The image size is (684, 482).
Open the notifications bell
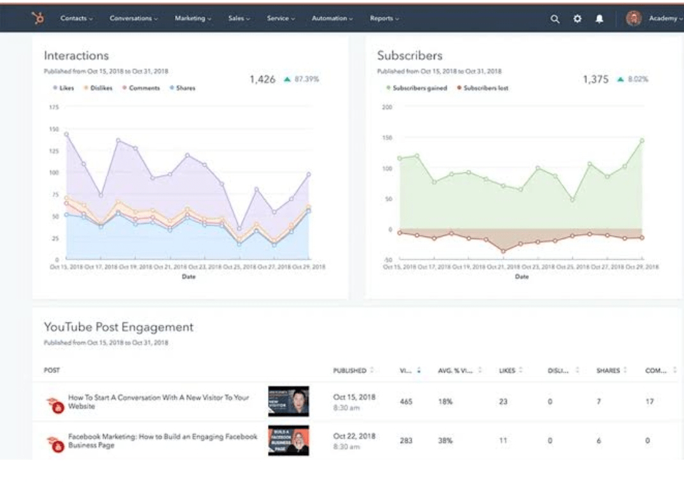pos(600,20)
